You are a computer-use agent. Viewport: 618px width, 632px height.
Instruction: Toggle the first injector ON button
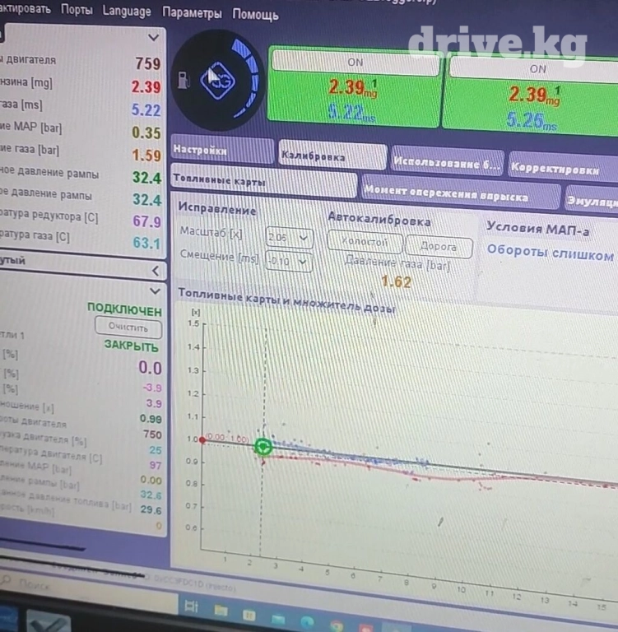tap(355, 62)
